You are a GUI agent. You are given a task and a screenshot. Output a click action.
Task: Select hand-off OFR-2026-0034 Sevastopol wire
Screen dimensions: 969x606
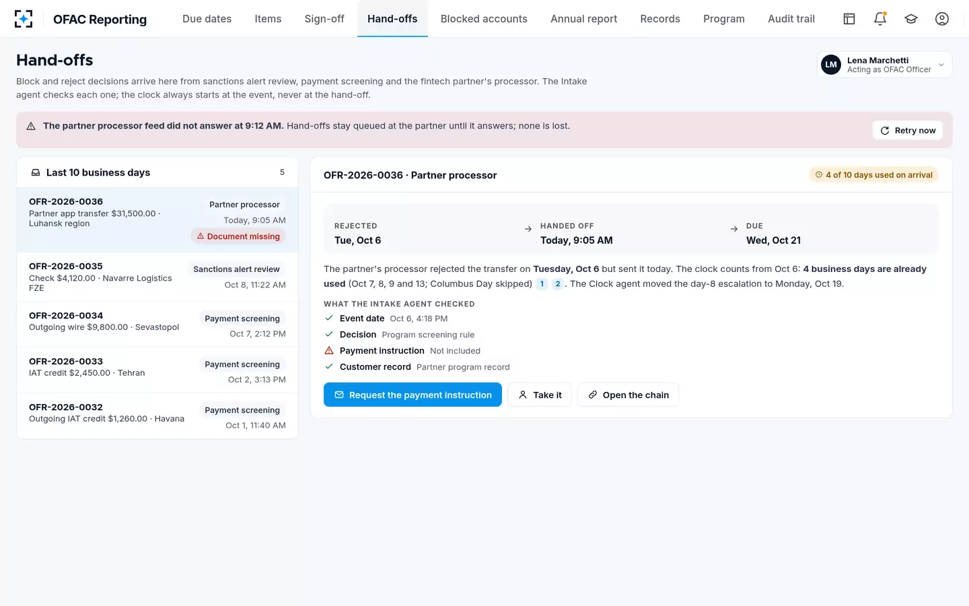click(157, 325)
